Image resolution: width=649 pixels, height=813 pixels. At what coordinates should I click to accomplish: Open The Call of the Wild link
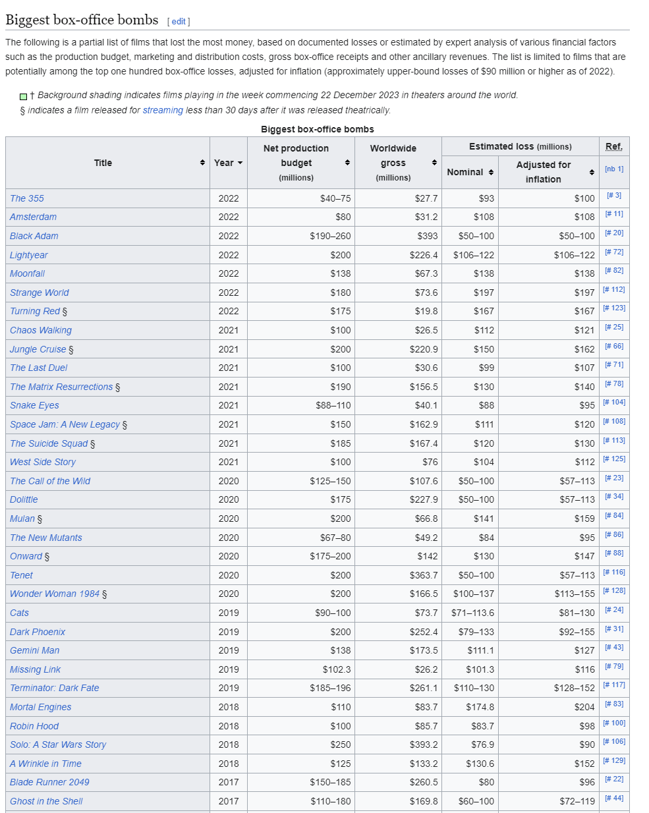coord(50,481)
